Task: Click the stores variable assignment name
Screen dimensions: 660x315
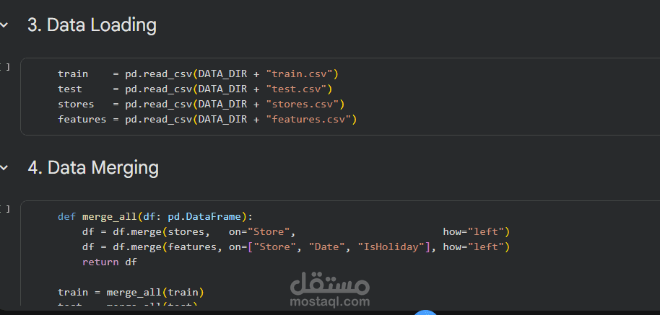Action: coord(77,105)
